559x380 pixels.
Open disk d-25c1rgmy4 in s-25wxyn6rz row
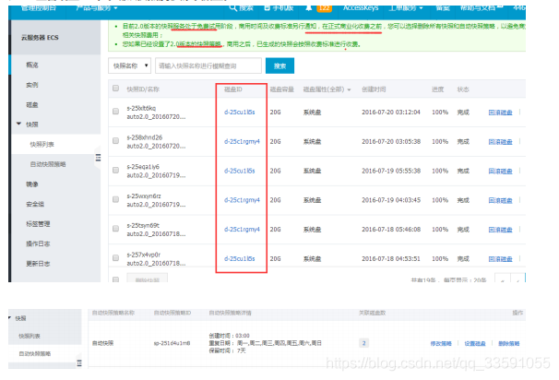tap(242, 200)
